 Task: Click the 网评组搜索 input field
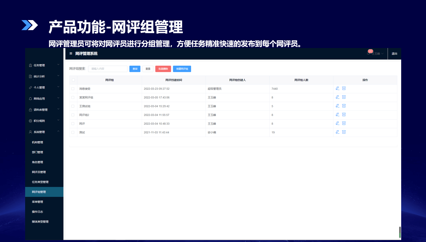click(108, 69)
